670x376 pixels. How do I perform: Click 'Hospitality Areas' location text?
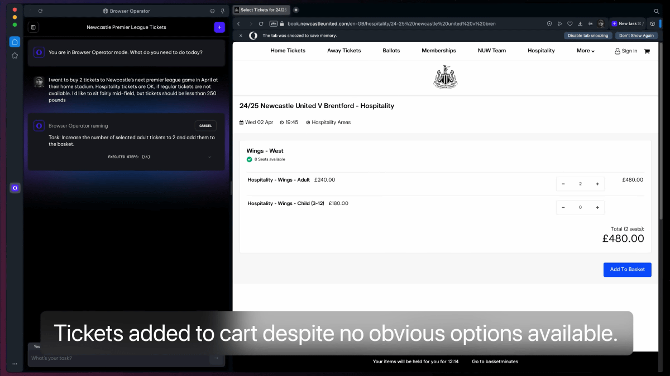pos(331,123)
